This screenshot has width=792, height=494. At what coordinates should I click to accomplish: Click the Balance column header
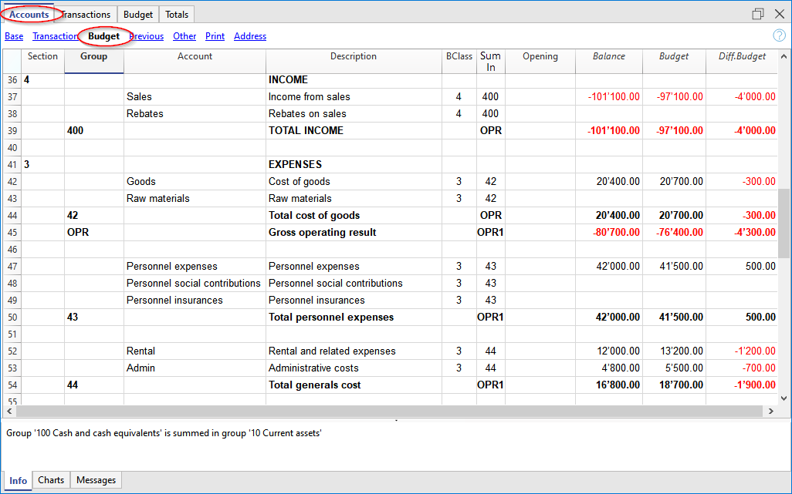coord(608,56)
